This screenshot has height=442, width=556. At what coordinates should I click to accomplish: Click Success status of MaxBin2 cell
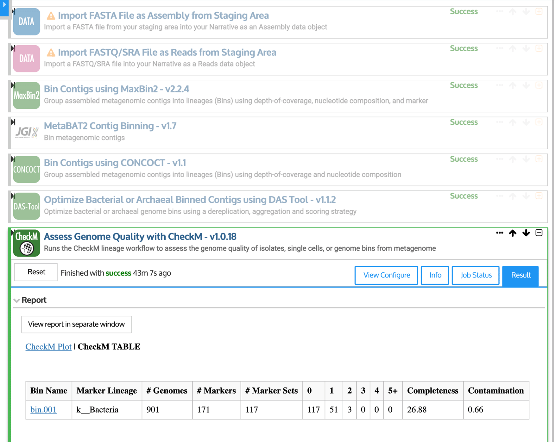coord(464,85)
